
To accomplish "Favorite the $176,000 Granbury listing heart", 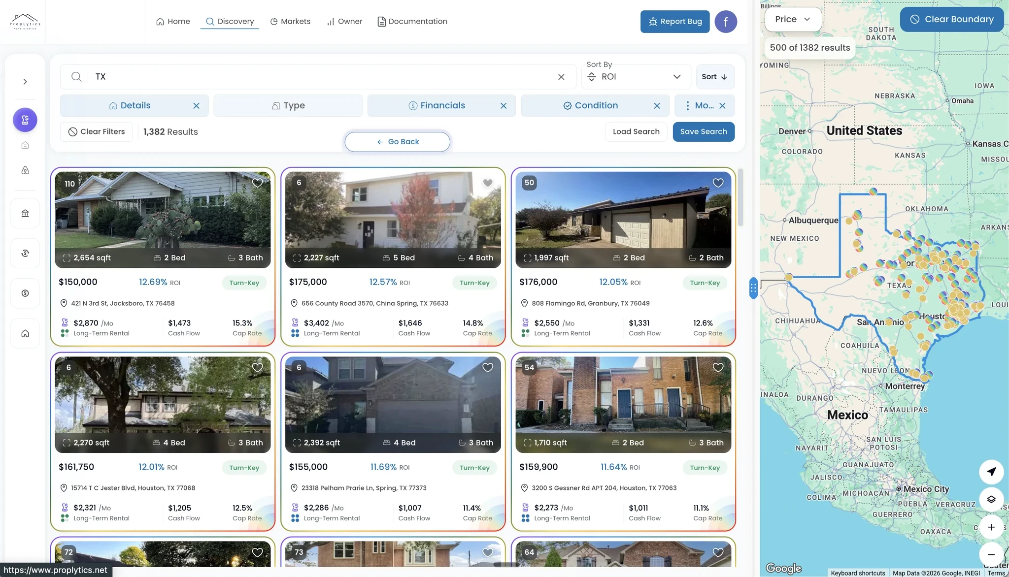I will coord(718,183).
